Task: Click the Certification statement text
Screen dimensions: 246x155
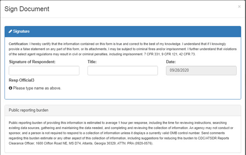Action: coord(123,49)
